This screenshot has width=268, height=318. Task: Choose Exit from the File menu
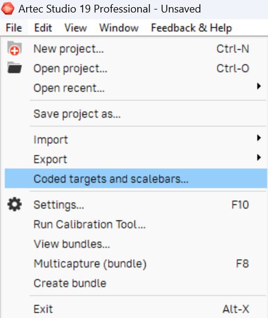(x=136, y=309)
